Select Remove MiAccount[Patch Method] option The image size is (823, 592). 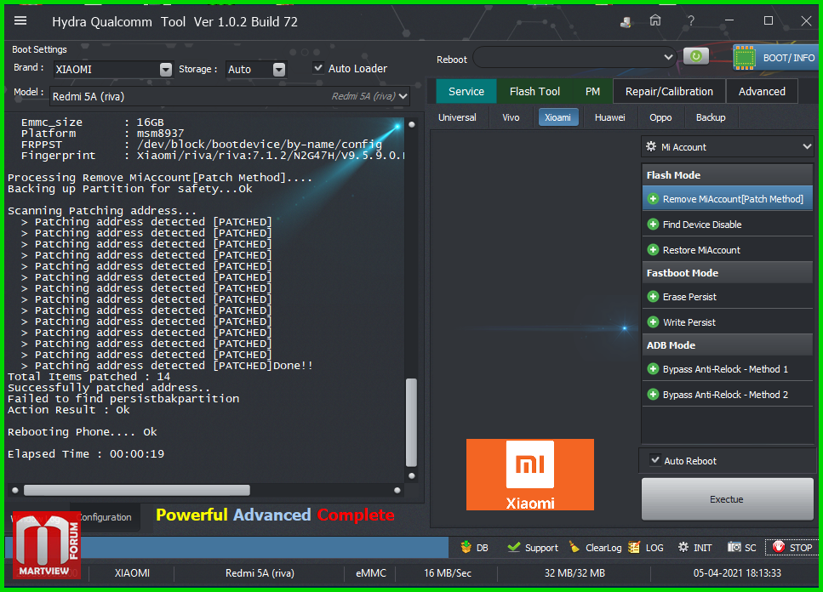728,199
